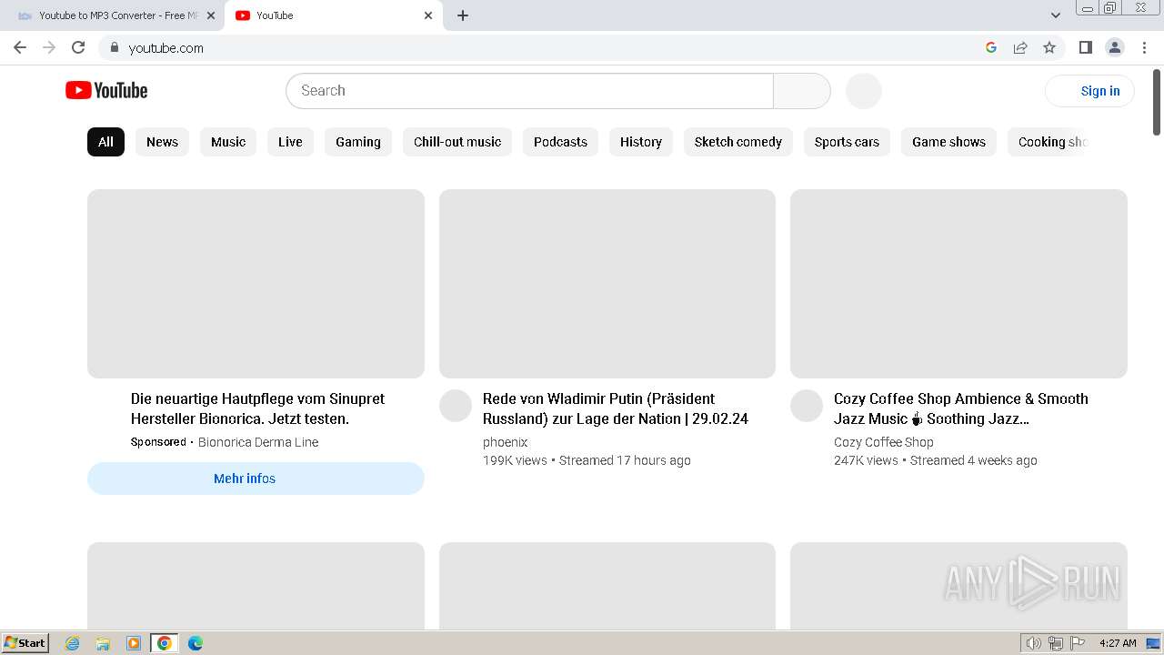Select the Podcasts filter chip
This screenshot has height=655, width=1164.
[x=560, y=142]
